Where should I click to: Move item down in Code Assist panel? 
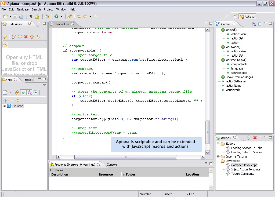point(38,37)
